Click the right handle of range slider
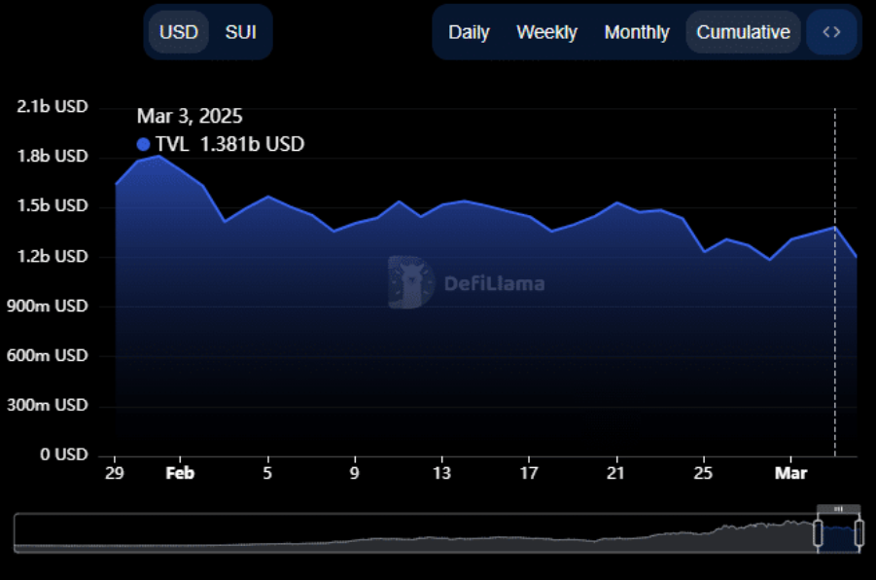Screen dimensions: 876x580 pos(859,533)
